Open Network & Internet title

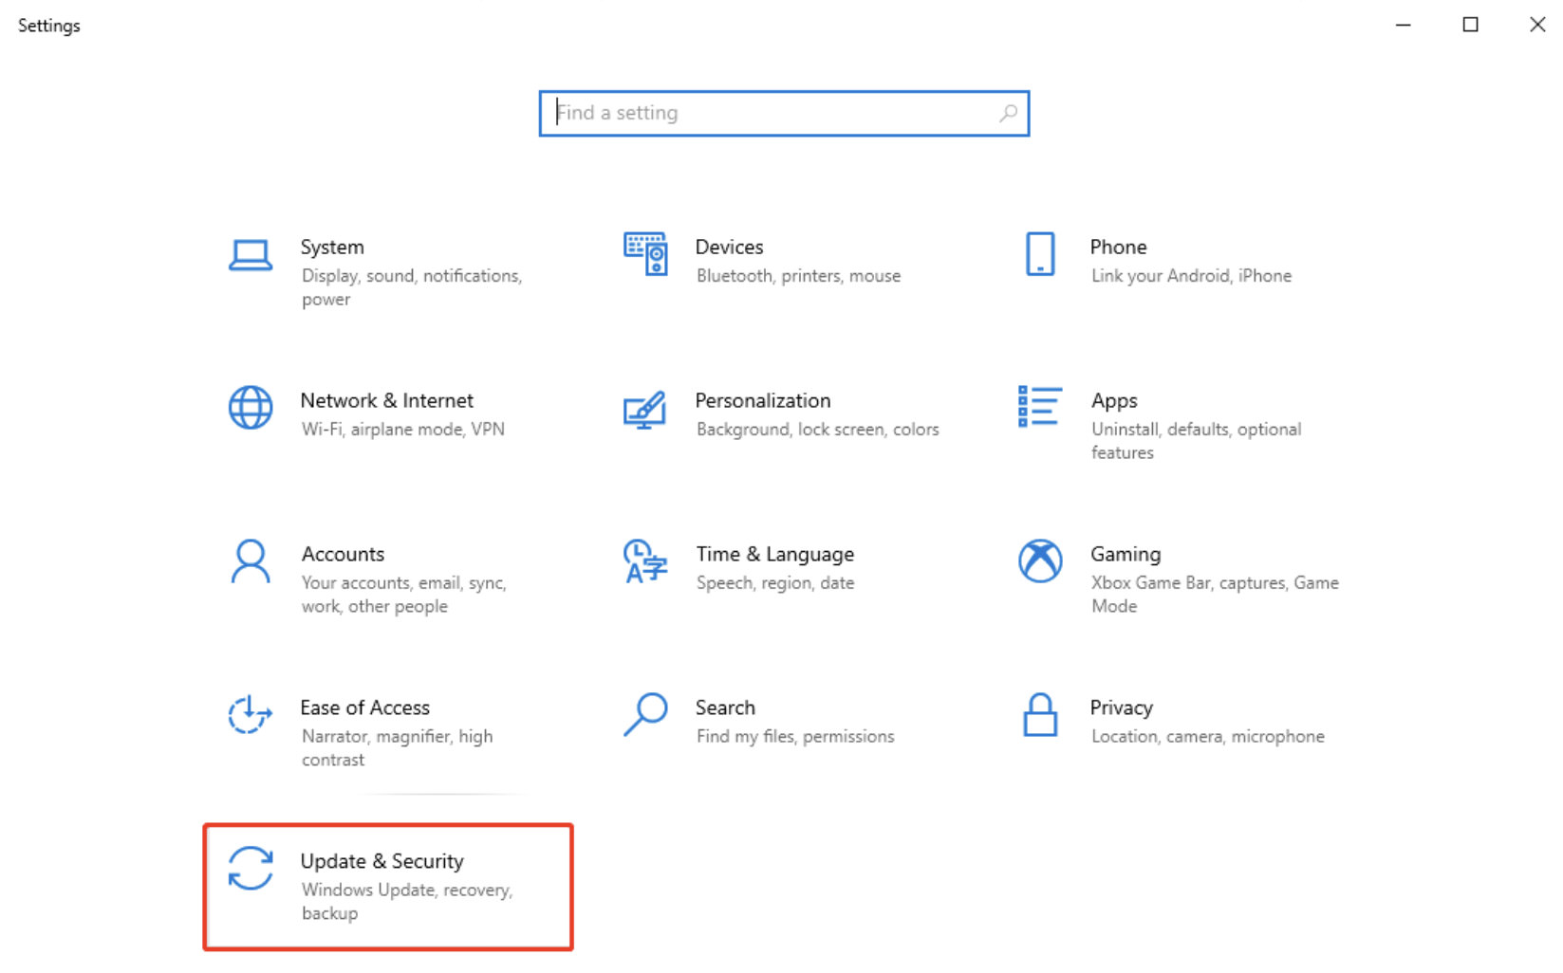pos(386,400)
